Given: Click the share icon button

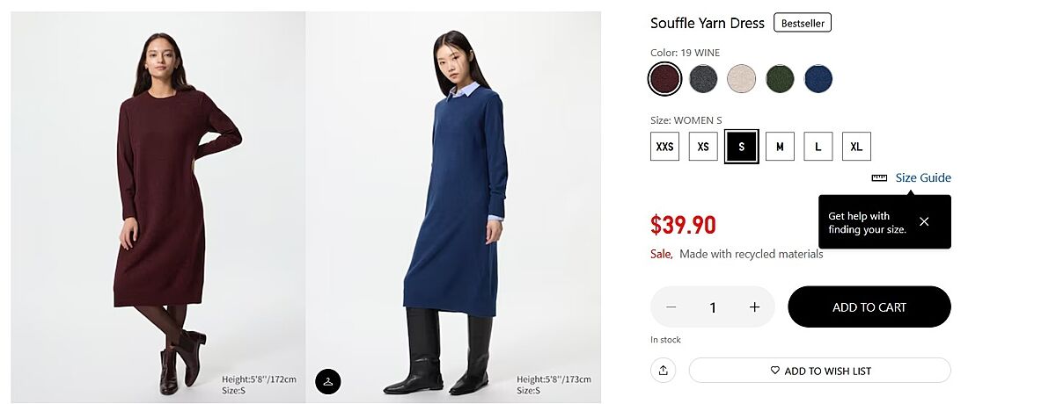Looking at the screenshot, I should [663, 371].
